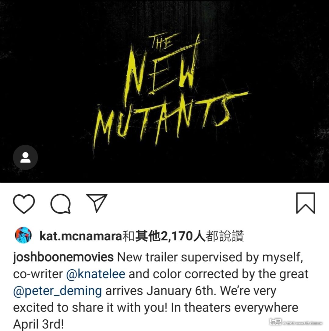
Task: Open comments with the speech bubble icon
Action: (61, 204)
